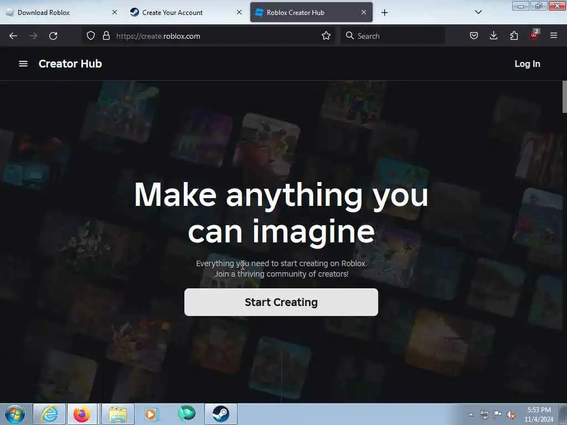Screen dimensions: 567x425
Task: Bookmark this page with the star icon
Action: tap(326, 36)
